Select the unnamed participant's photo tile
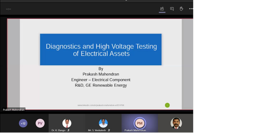This screenshot has height=133, width=258. [176, 123]
